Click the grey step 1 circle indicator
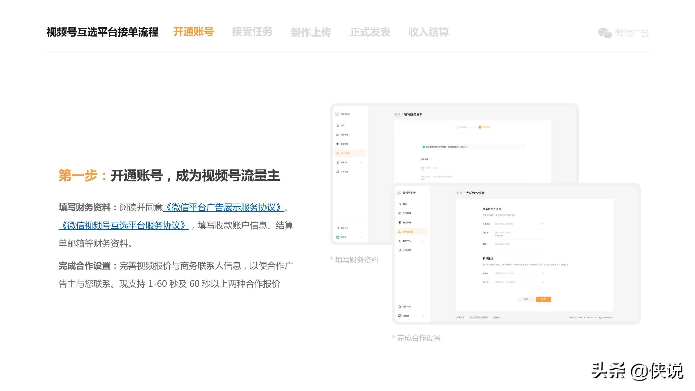The height and width of the screenshot is (391, 695). click(457, 127)
